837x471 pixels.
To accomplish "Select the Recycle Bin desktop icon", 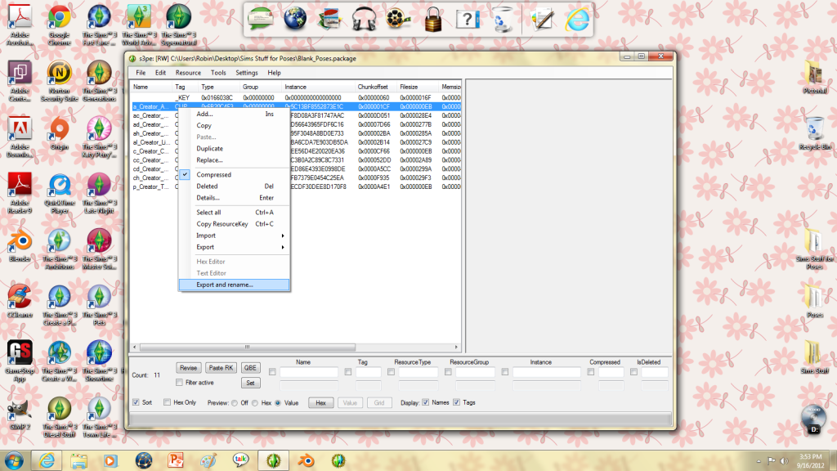I will tap(815, 134).
